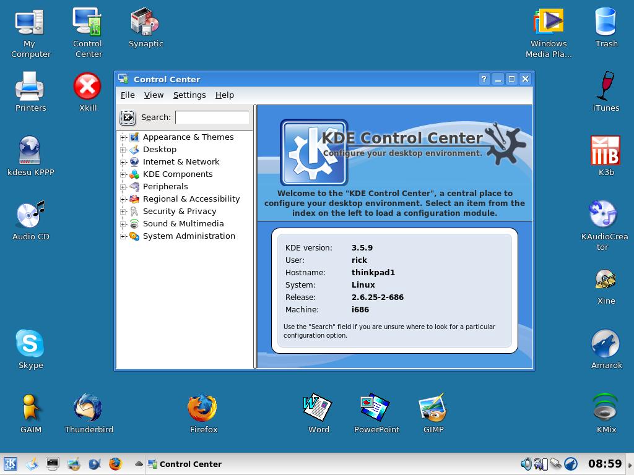The height and width of the screenshot is (475, 634).
Task: Open the View menu
Action: tap(154, 95)
